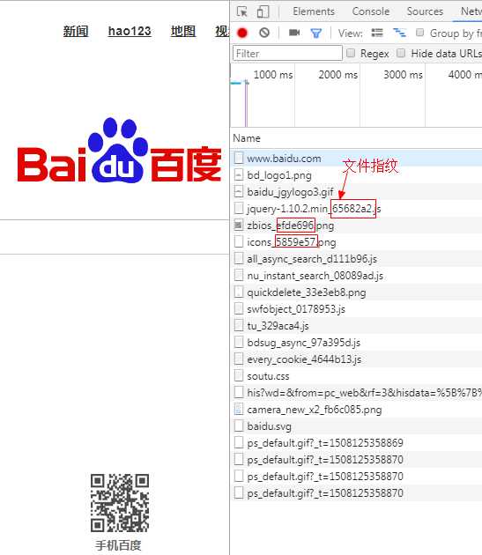
Task: Switch to large request rows view icon
Action: (377, 33)
